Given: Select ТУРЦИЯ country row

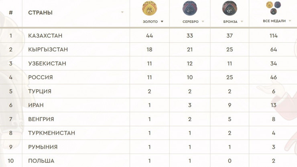Looking at the screenshot, I should pyautogui.click(x=40, y=91).
